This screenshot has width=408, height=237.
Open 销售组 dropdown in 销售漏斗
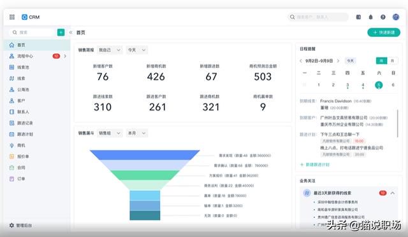coord(110,133)
